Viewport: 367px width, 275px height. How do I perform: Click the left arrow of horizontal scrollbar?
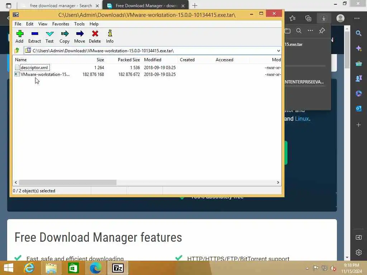pyautogui.click(x=16, y=182)
